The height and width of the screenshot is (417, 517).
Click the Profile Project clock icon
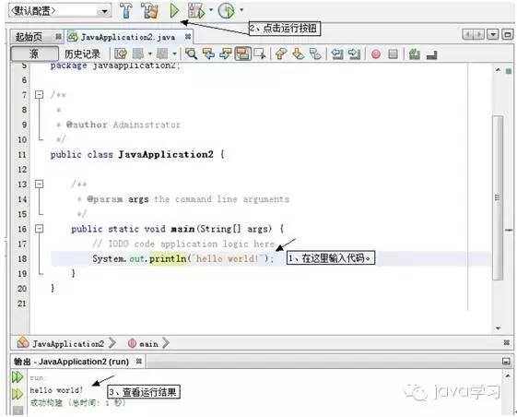tap(227, 10)
